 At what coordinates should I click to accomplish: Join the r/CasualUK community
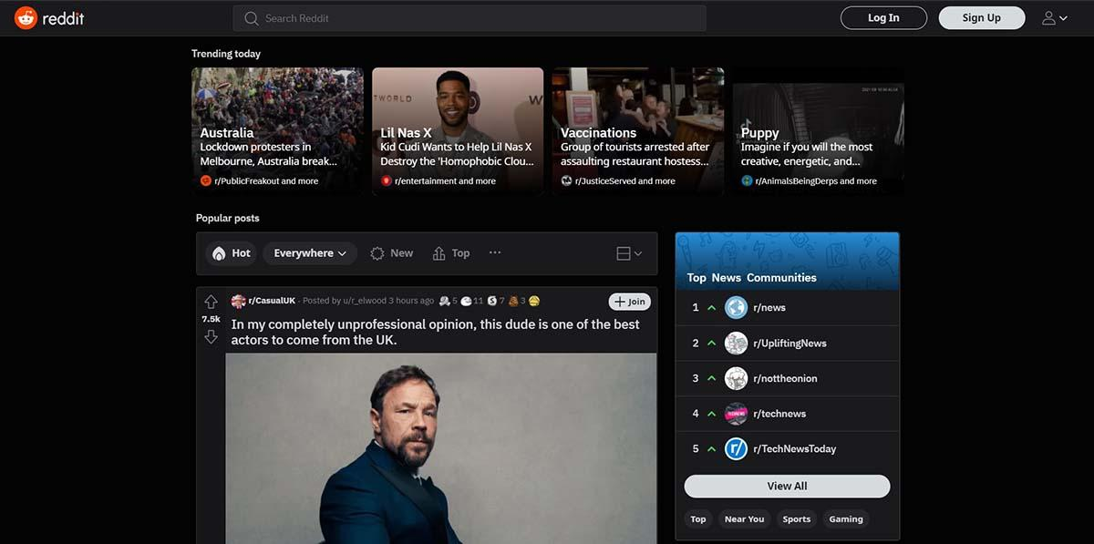point(630,302)
